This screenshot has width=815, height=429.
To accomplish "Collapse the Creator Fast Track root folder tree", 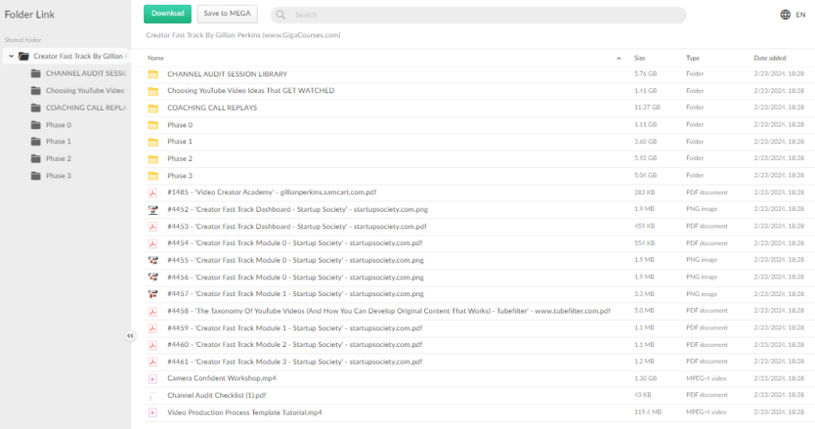I will pyautogui.click(x=11, y=57).
